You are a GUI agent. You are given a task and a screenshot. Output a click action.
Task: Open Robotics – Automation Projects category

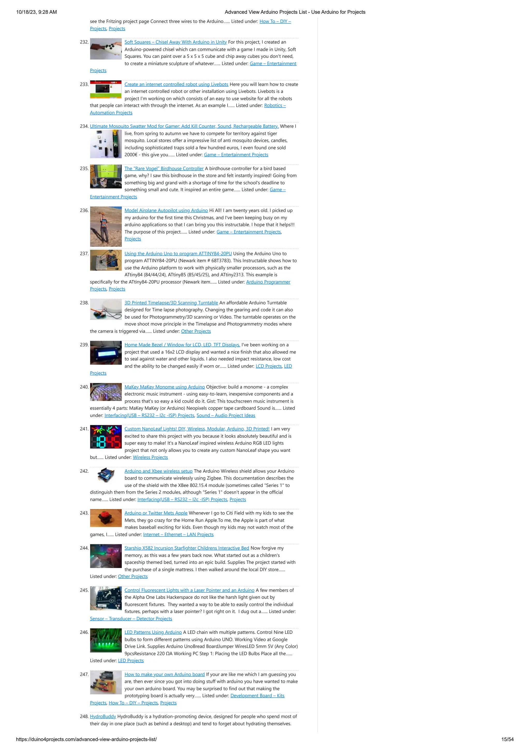[x=275, y=105]
